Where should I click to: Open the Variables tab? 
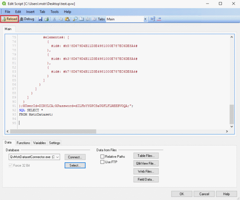(40, 143)
